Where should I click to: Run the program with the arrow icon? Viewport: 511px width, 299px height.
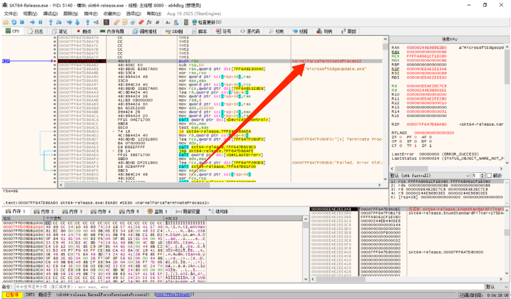(33, 22)
